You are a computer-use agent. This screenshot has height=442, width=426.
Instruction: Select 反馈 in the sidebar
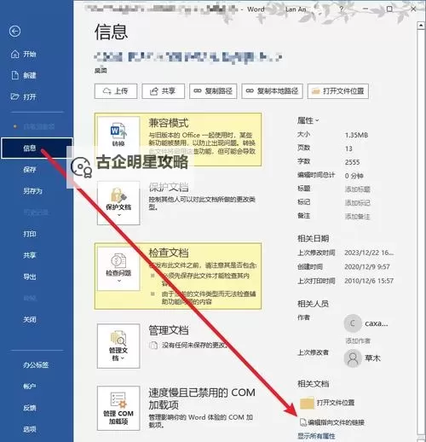pyautogui.click(x=30, y=408)
